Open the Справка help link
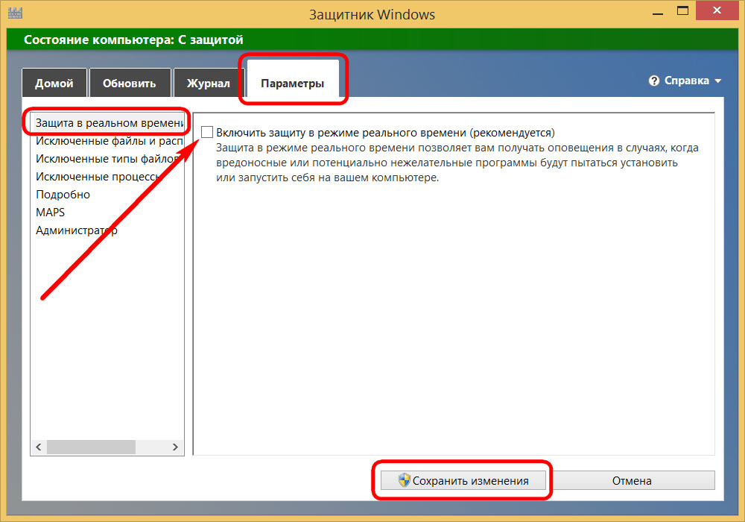The height and width of the screenshot is (522, 745). tap(686, 81)
